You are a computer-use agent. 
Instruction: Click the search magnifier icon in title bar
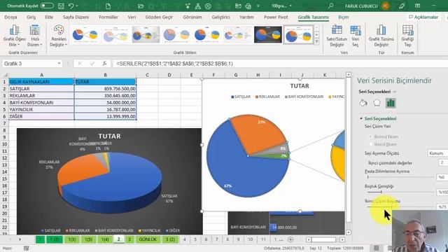(331, 6)
